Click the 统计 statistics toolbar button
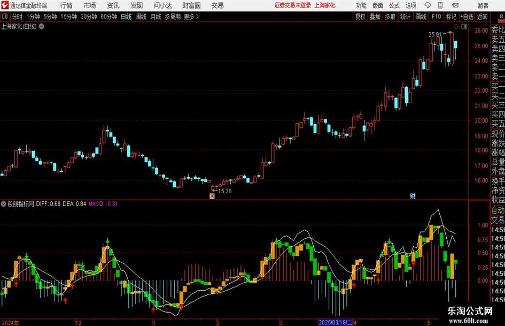Screen dimensions: 505x326 pos(405,17)
